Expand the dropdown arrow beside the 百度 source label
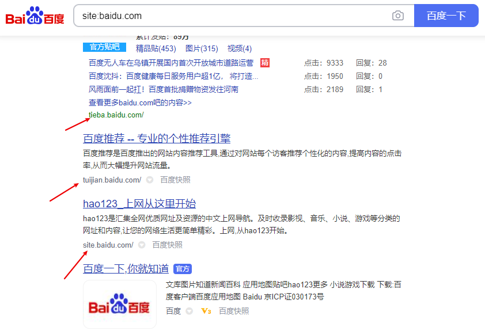Image resolution: width=485 pixels, height=334 pixels. [189, 311]
